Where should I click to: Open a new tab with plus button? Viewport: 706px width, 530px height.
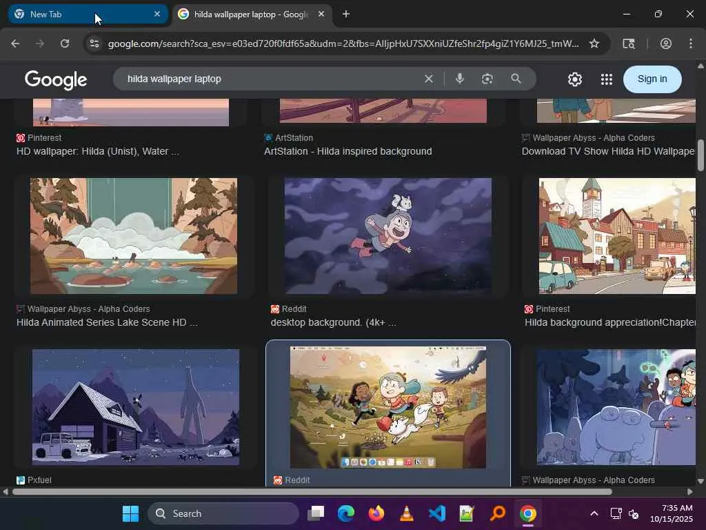(346, 14)
